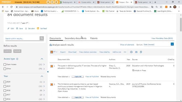Expand View abstract for document 1
Screen dimensions: 182x102
(x=64, y=76)
